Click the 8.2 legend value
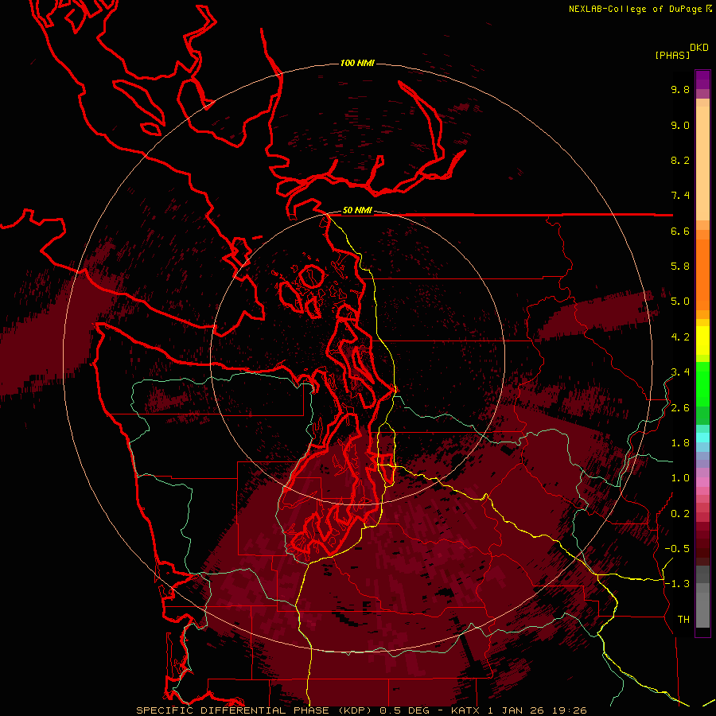 click(x=680, y=160)
